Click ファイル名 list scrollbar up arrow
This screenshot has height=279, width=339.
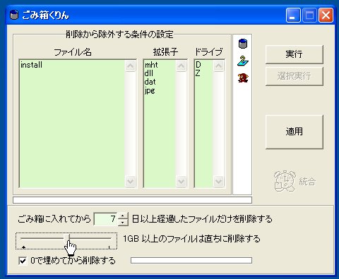[x=130, y=66]
